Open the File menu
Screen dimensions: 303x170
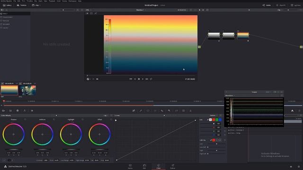[15, 1]
